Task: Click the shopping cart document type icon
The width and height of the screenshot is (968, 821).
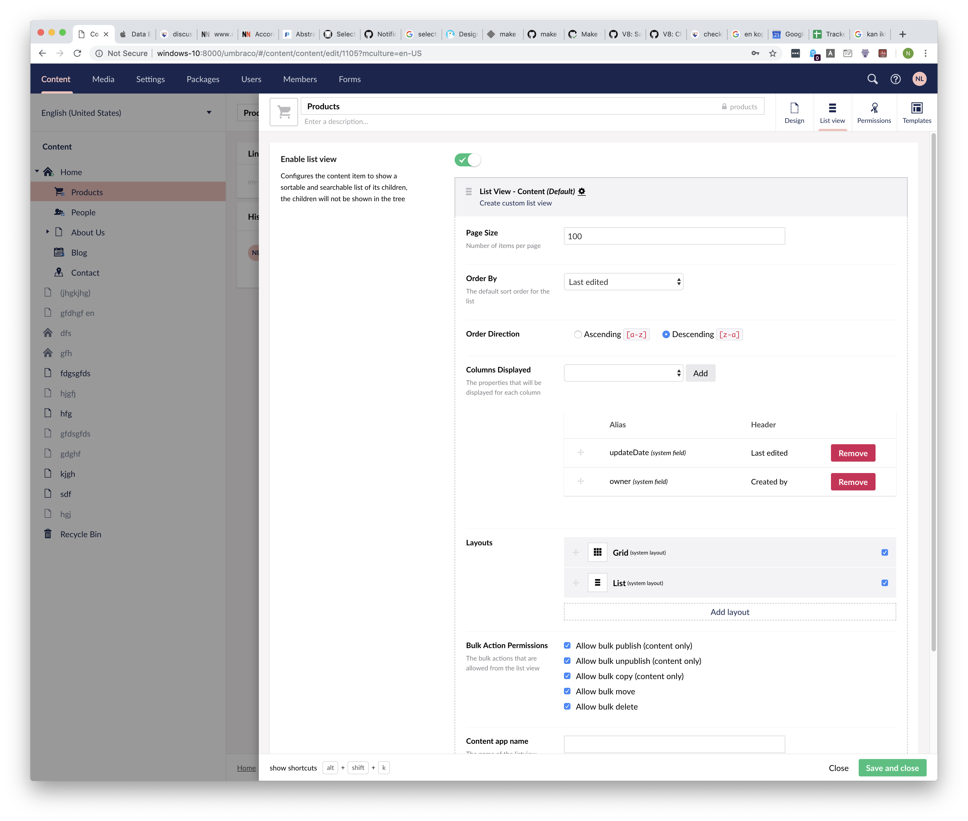Action: [284, 112]
